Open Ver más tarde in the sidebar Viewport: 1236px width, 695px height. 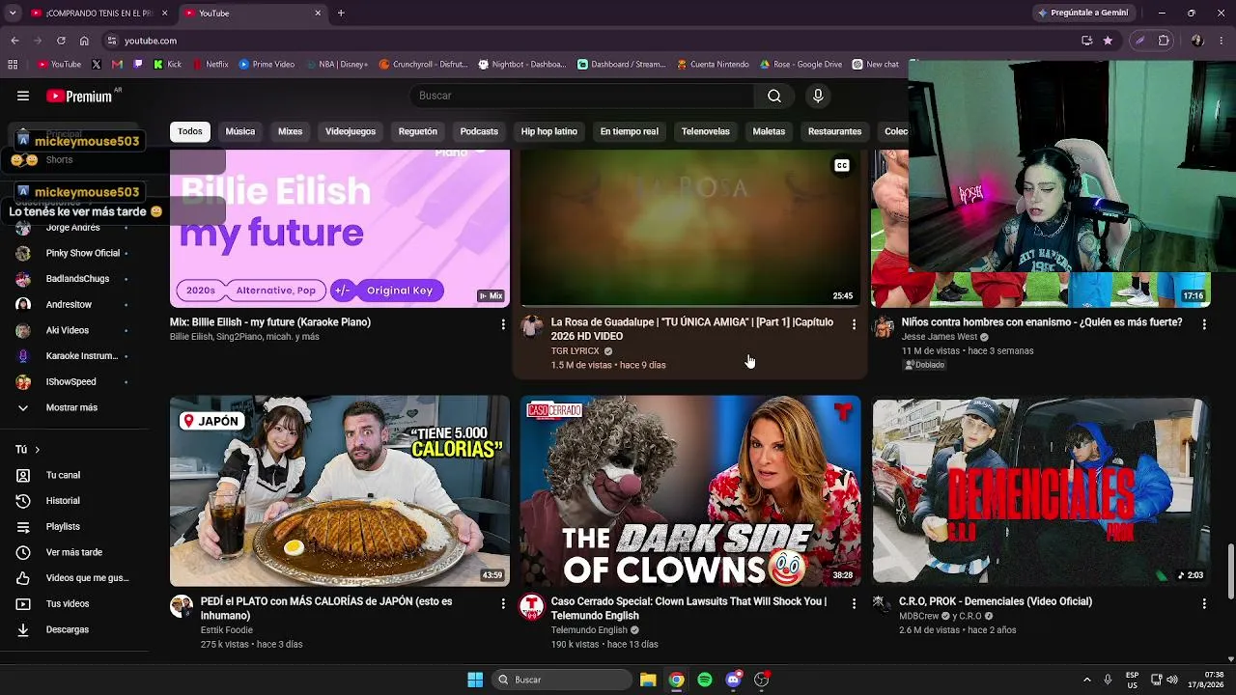point(73,552)
